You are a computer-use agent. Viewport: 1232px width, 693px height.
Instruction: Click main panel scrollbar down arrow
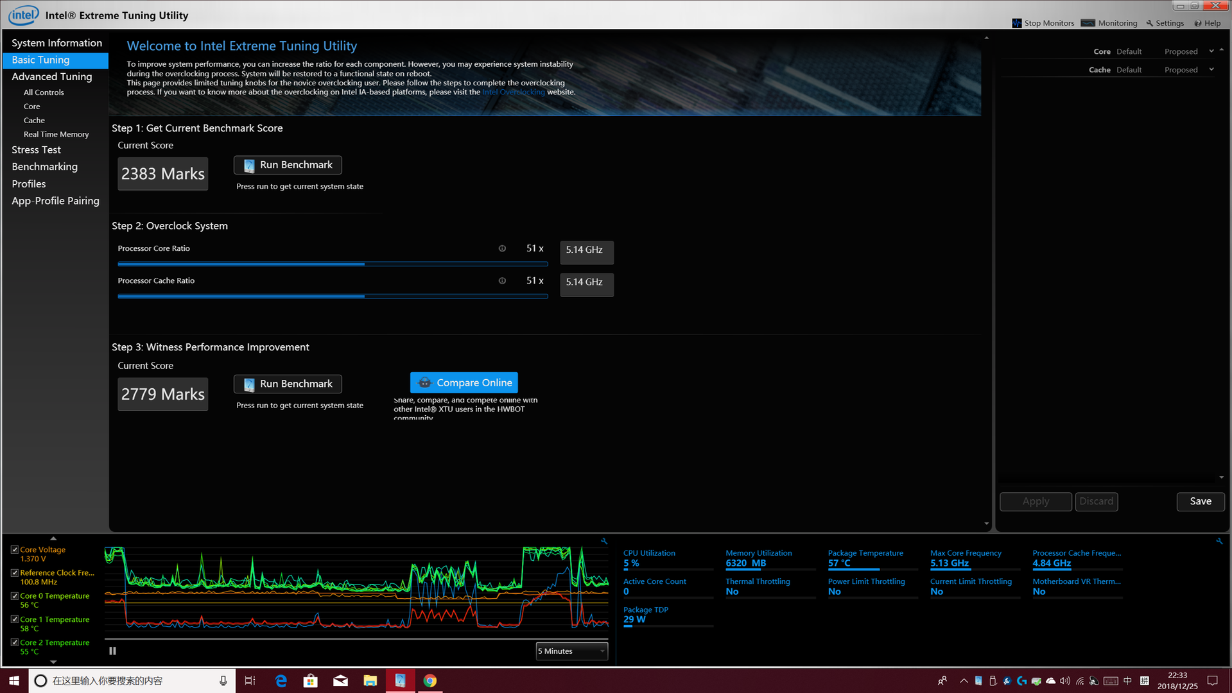click(986, 524)
